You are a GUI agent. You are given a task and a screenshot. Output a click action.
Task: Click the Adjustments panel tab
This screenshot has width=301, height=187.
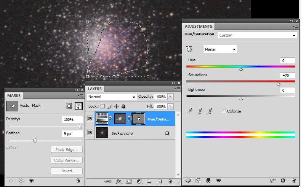pos(198,27)
